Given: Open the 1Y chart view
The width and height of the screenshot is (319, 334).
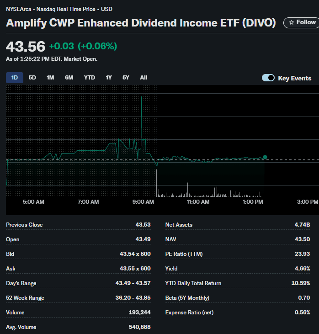Looking at the screenshot, I should pos(109,78).
